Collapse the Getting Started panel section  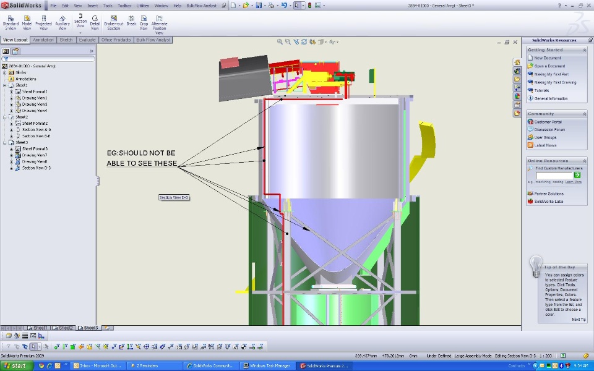coord(584,50)
